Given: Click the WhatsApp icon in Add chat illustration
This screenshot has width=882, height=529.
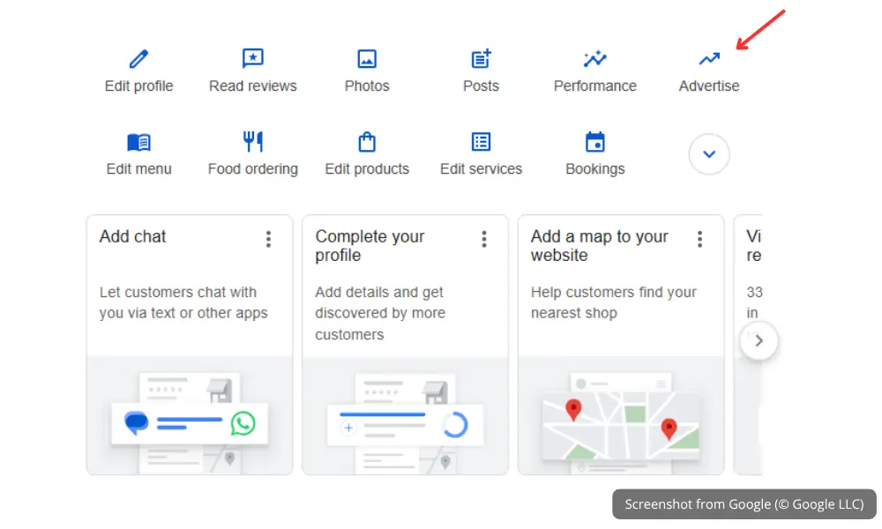Looking at the screenshot, I should click(x=243, y=423).
